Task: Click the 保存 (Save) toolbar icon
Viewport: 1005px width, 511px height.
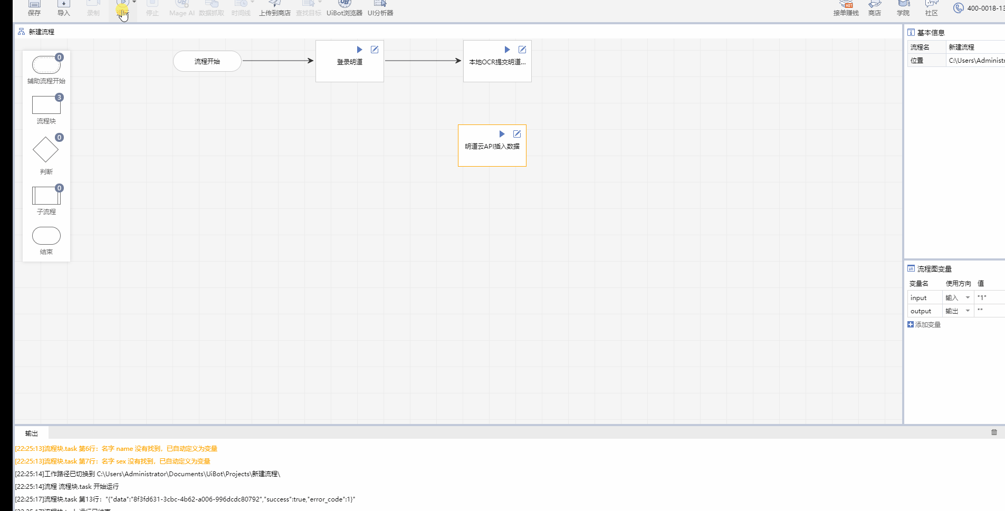Action: pos(34,8)
